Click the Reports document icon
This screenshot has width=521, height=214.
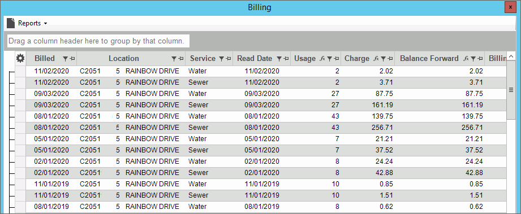(x=11, y=23)
